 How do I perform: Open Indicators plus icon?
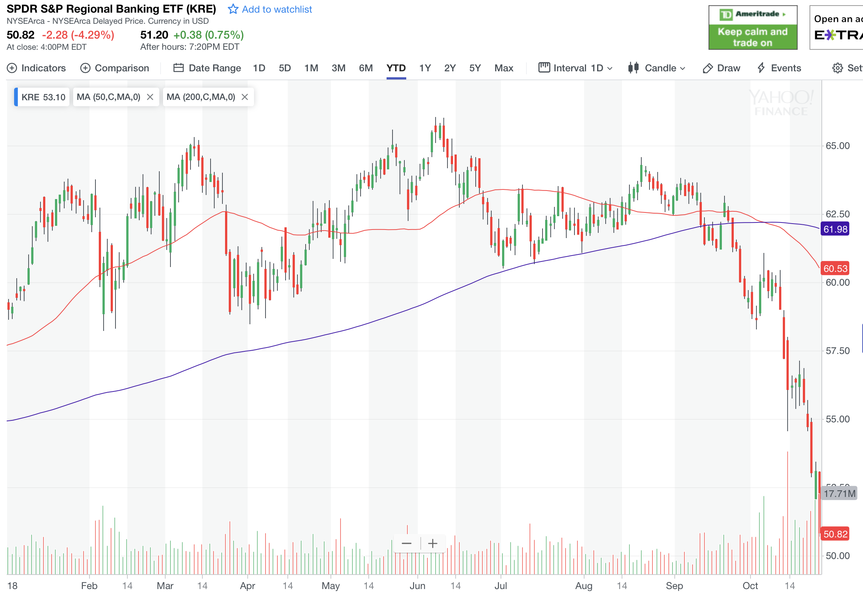[x=12, y=68]
